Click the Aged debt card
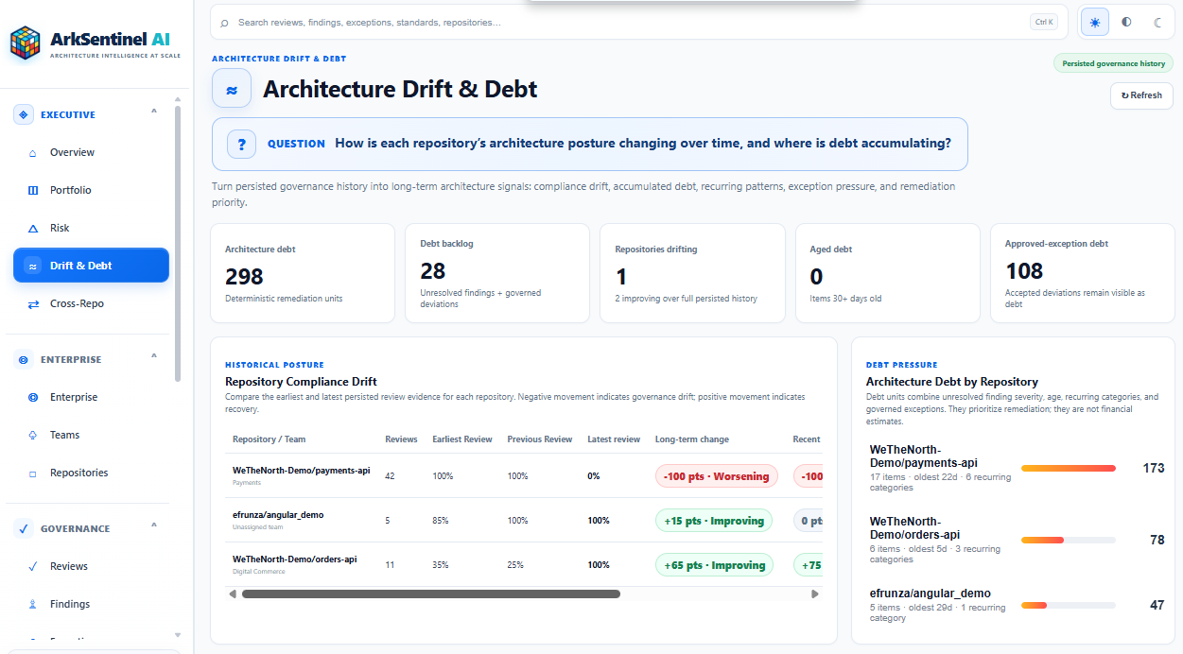The image size is (1183, 654). click(887, 273)
